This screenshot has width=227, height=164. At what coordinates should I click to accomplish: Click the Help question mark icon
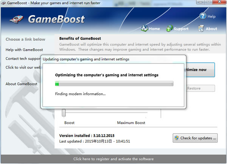point(203,16)
